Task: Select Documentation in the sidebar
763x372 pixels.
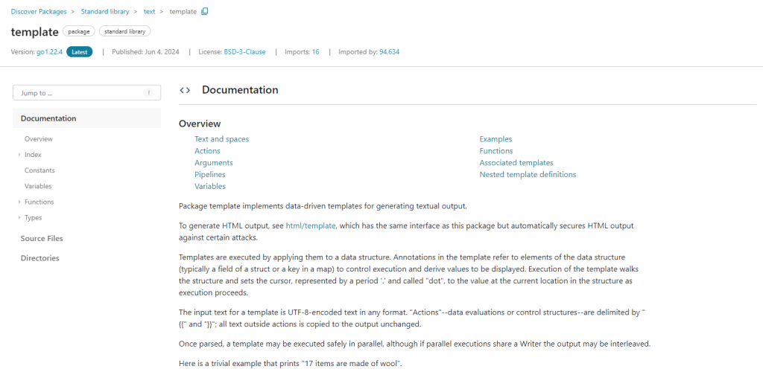Action: (x=48, y=118)
